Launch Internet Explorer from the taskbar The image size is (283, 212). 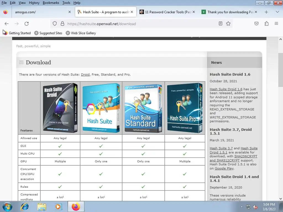point(25,206)
